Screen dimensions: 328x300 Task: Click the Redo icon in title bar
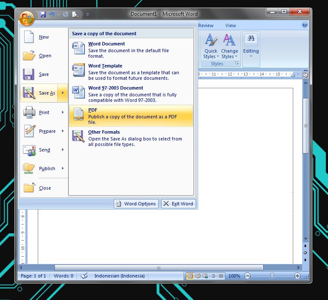click(66, 14)
